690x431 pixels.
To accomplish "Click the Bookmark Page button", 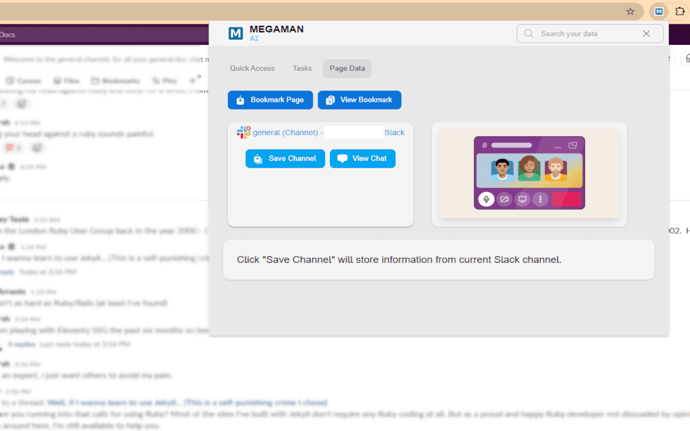I will point(270,100).
